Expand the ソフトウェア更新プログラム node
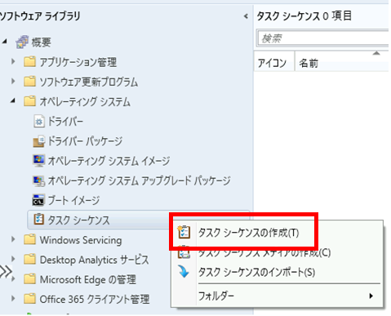Image resolution: width=391 pixels, height=316 pixels. [13, 81]
